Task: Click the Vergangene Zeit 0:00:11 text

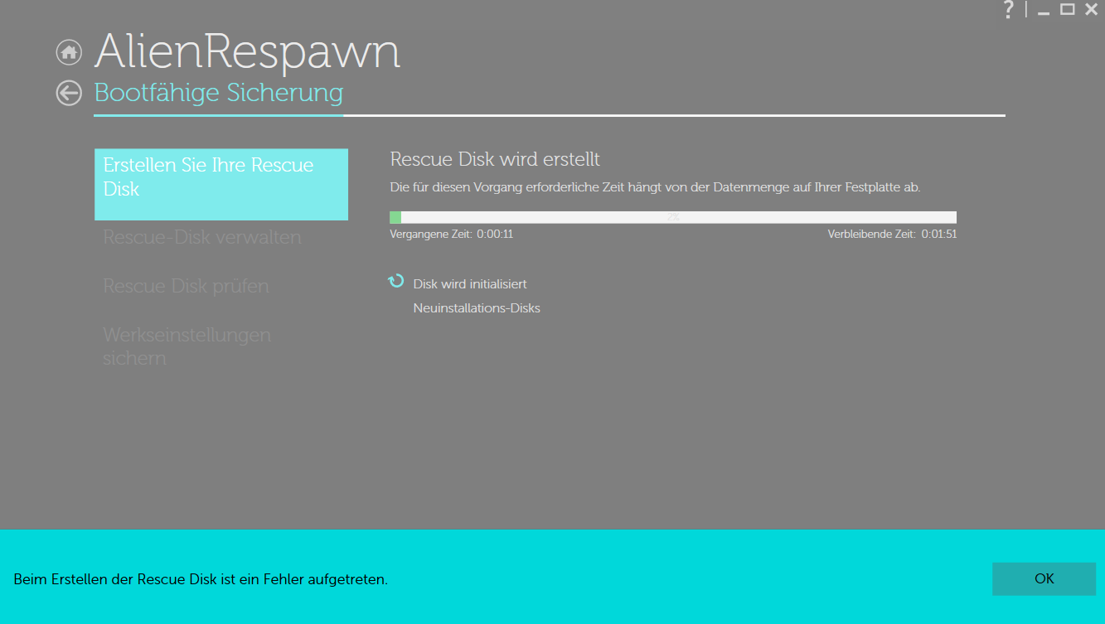Action: (x=452, y=235)
